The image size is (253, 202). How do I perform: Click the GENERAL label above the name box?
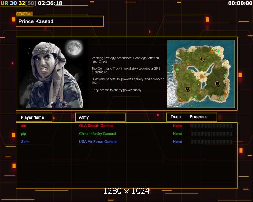[24, 14]
